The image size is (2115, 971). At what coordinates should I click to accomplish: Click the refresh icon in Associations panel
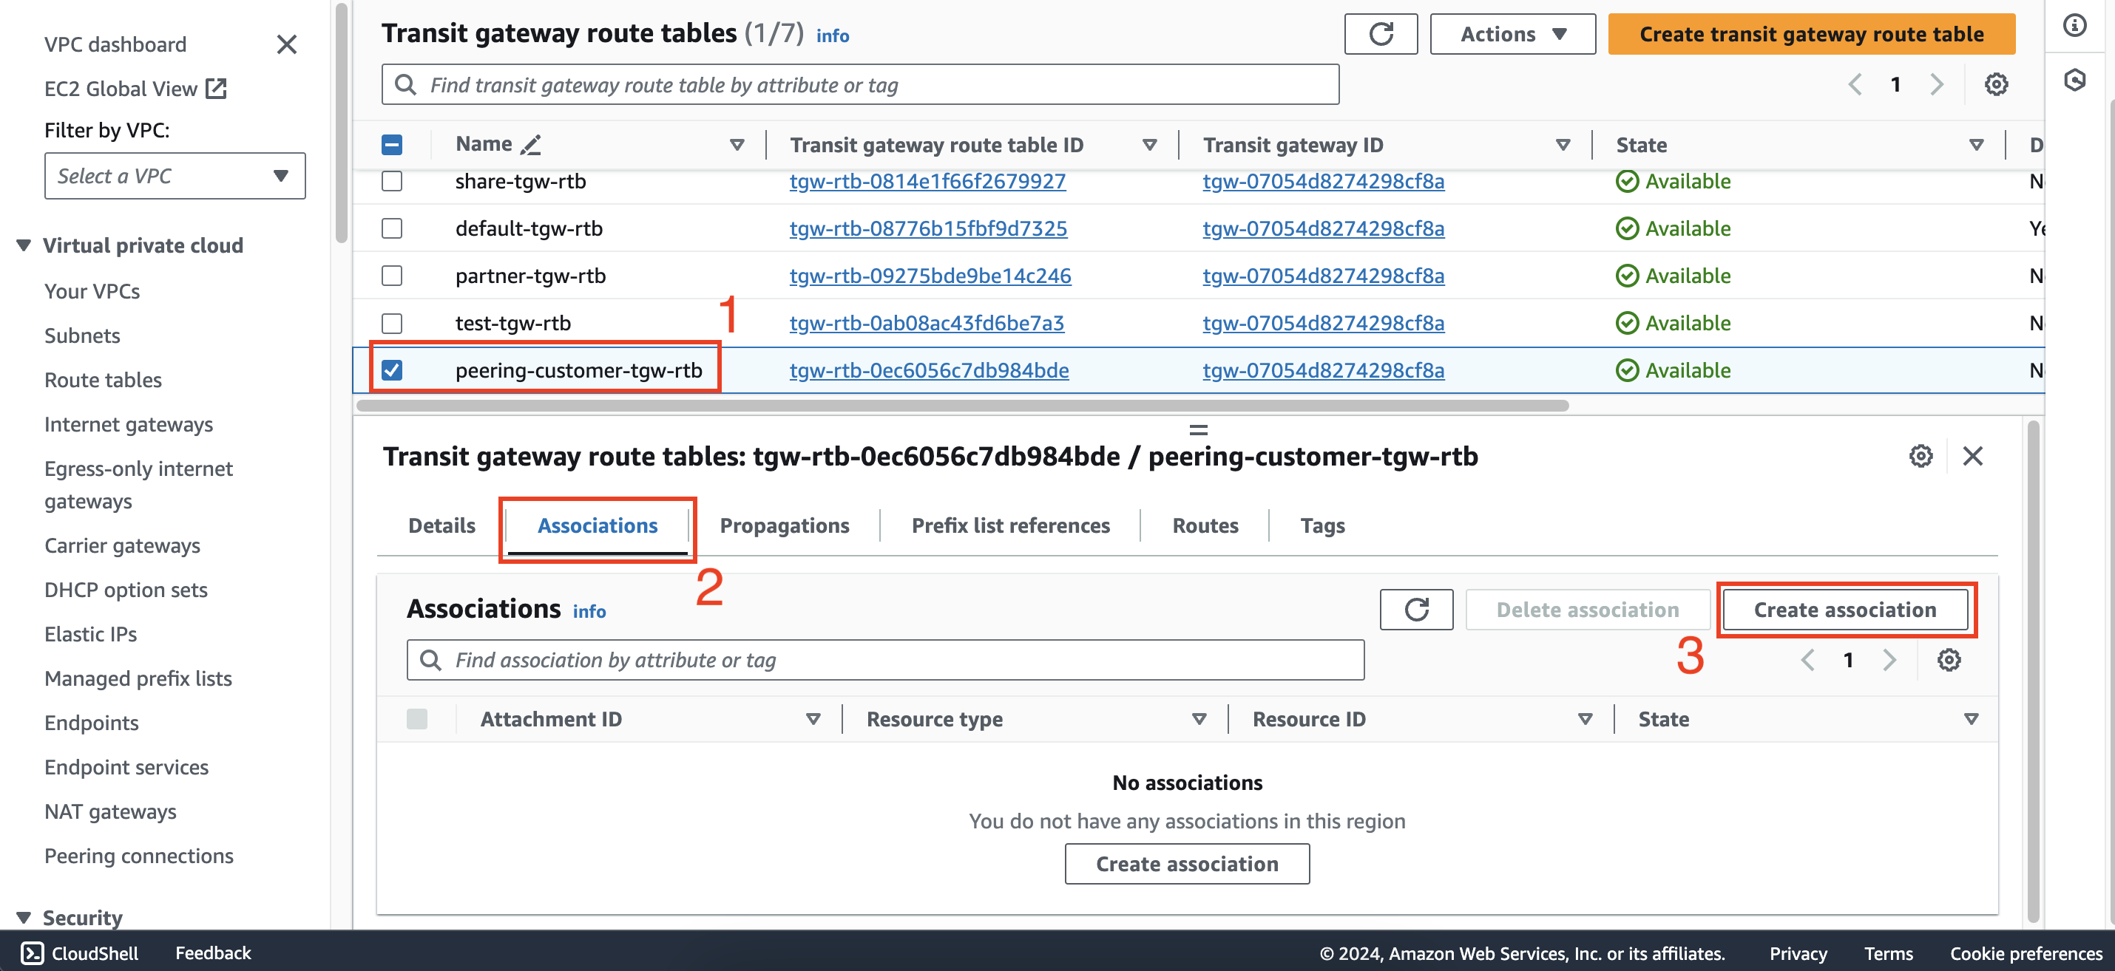(x=1415, y=610)
